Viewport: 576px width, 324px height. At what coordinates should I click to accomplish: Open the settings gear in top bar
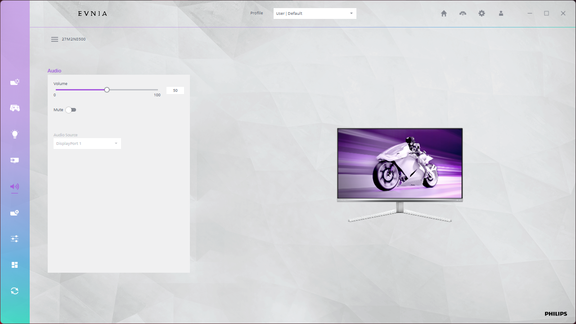pyautogui.click(x=481, y=13)
